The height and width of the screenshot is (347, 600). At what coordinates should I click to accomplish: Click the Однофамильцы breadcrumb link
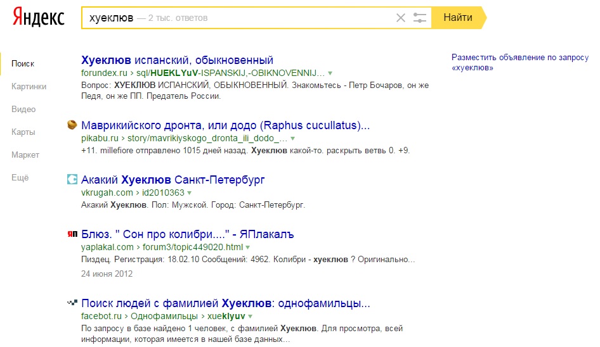[164, 316]
